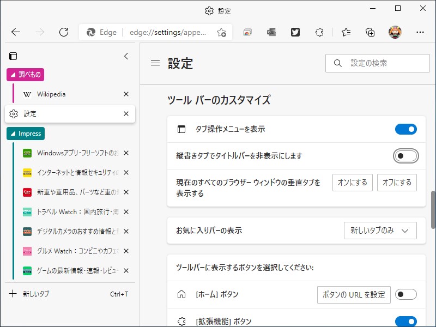Viewport: 436px width, 327px height.
Task: Open the tab actions menu icon in sidebar
Action: [x=13, y=56]
